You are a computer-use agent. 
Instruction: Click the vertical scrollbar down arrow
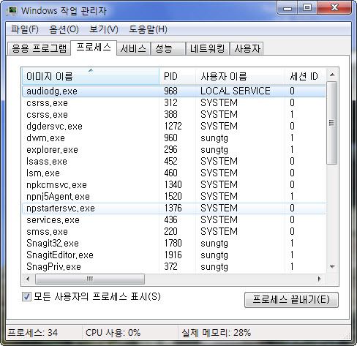[x=332, y=267]
